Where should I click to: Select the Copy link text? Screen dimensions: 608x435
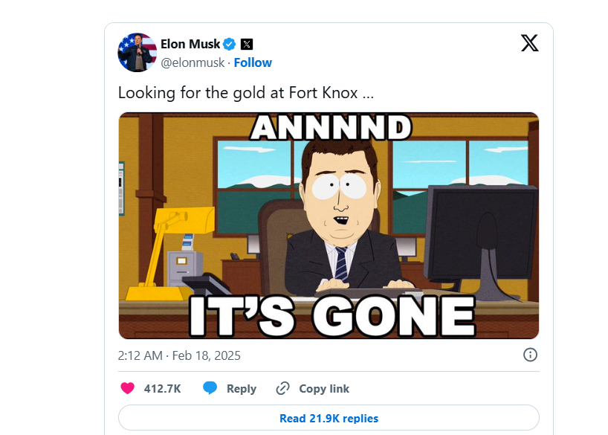(x=324, y=388)
